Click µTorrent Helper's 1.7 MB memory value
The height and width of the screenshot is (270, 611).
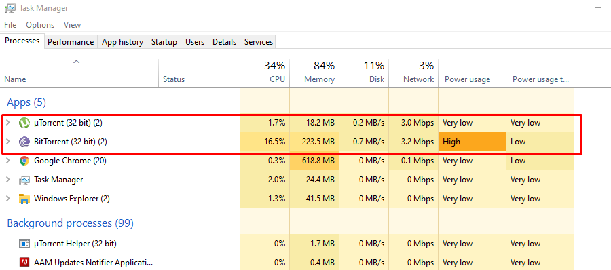(x=323, y=244)
